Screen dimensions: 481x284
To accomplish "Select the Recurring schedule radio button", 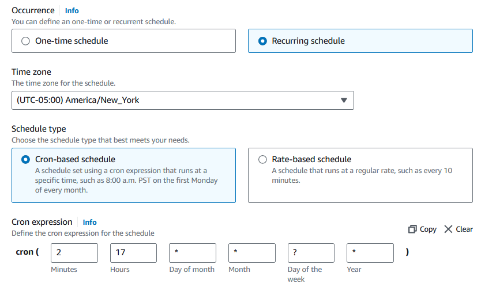I will (263, 41).
